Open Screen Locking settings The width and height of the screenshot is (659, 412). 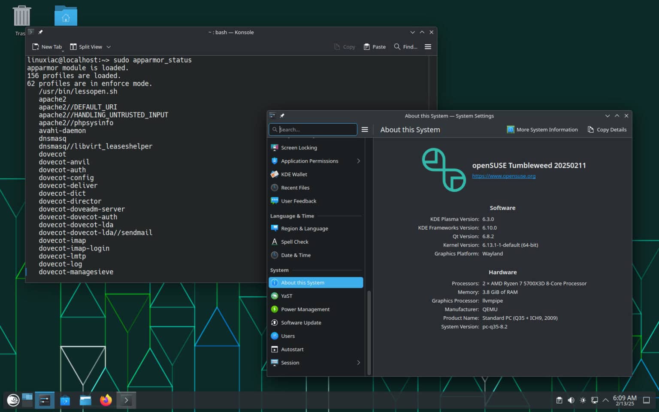coord(299,147)
